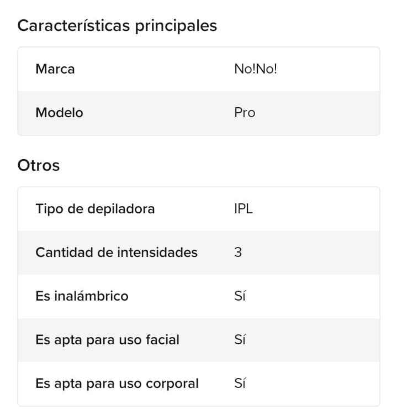This screenshot has width=397, height=410.
Task: Click the model value "Pro"
Action: [x=245, y=113]
